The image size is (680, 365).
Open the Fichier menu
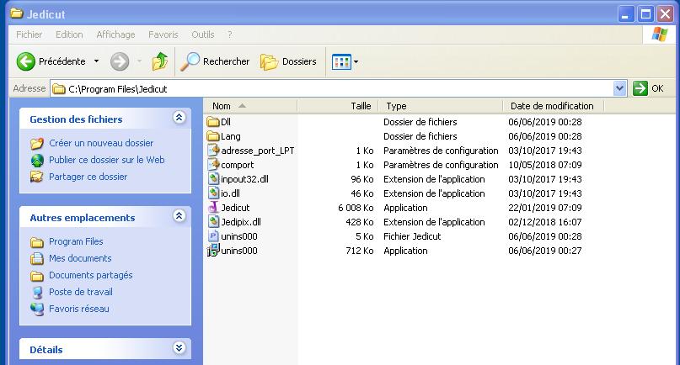[29, 34]
